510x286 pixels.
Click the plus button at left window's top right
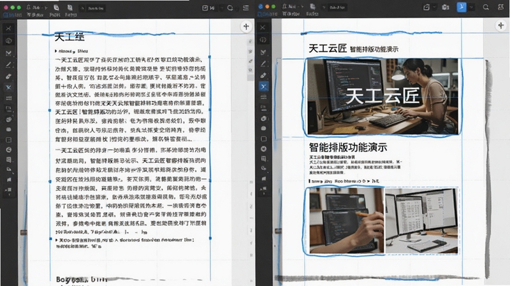246,27
